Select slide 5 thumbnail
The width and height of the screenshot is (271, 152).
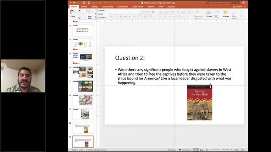pos(83,58)
